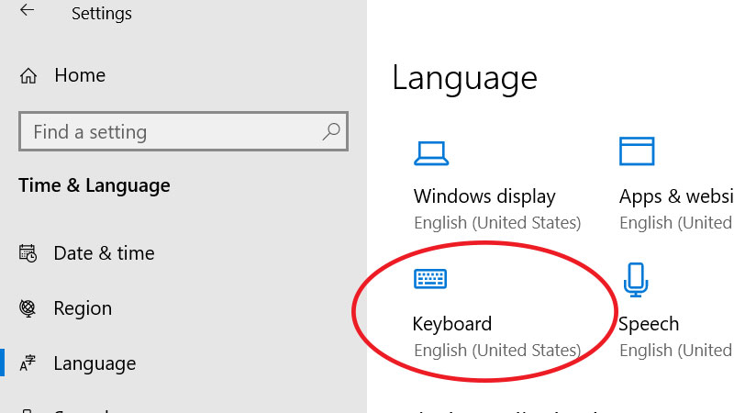Select the Region label in sidebar
734x413 pixels.
83,308
